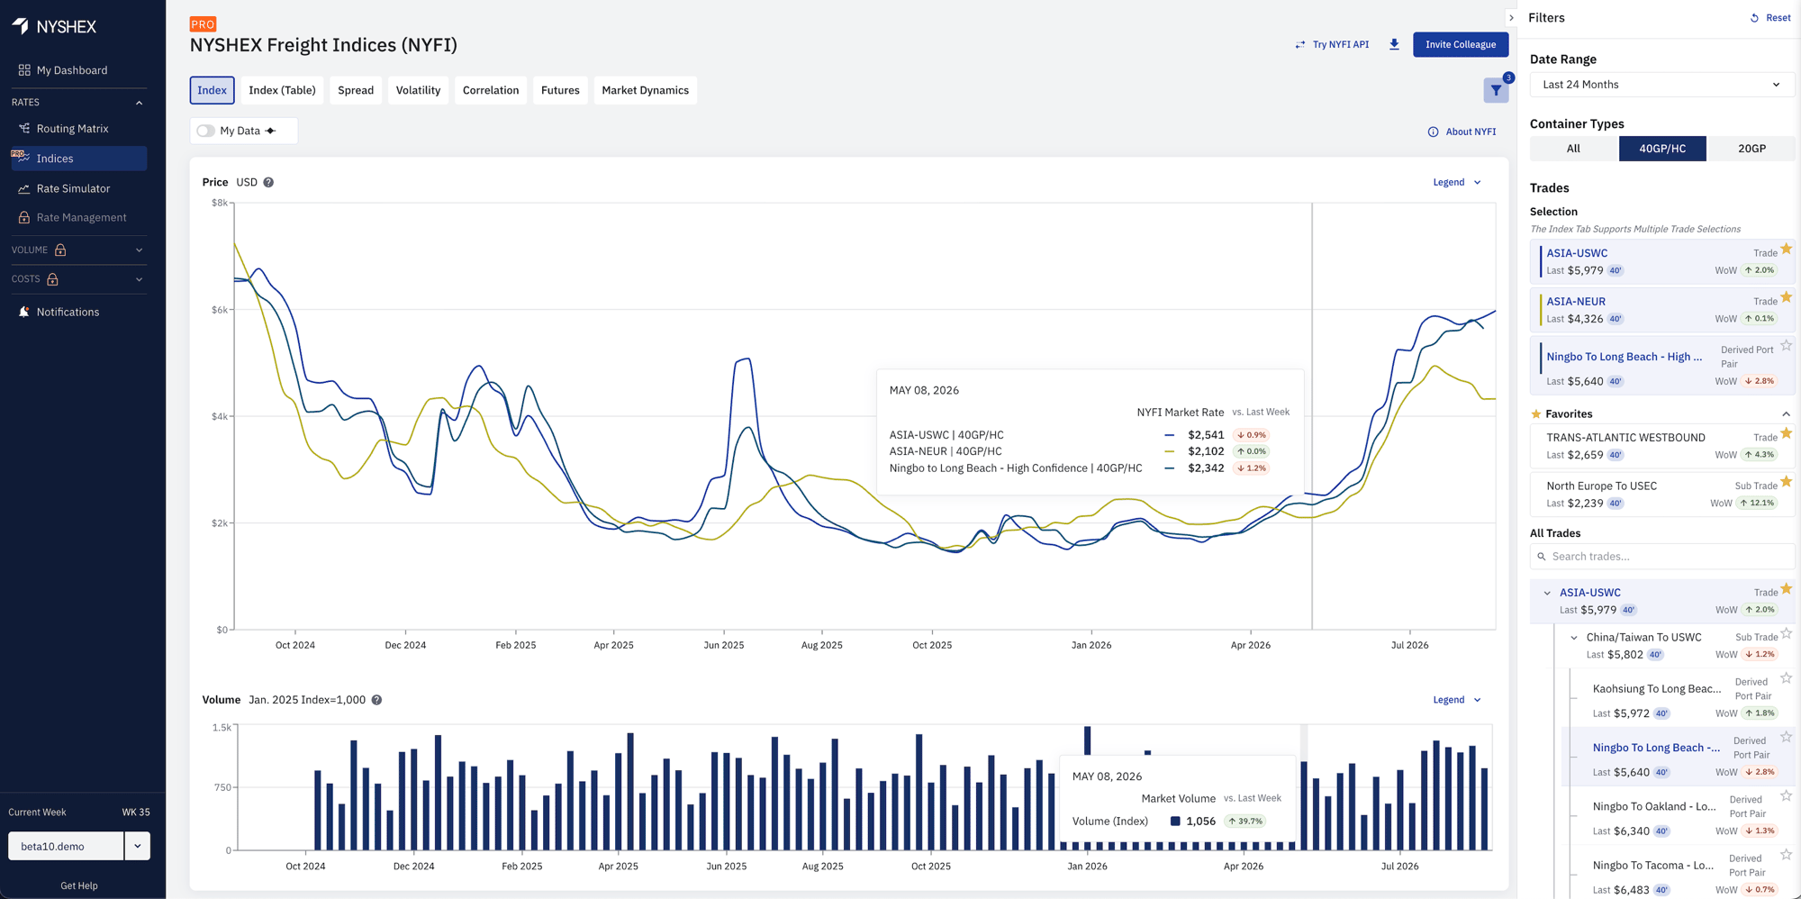1801x899 pixels.
Task: Open the Price chart Legend dropdown
Action: [x=1457, y=182]
